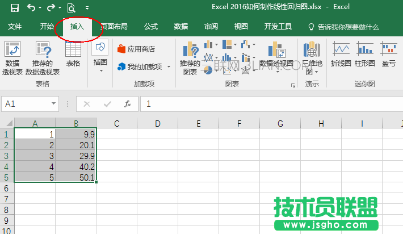Select all cells with the corner triangle
The width and height of the screenshot is (403, 234).
tap(9, 123)
